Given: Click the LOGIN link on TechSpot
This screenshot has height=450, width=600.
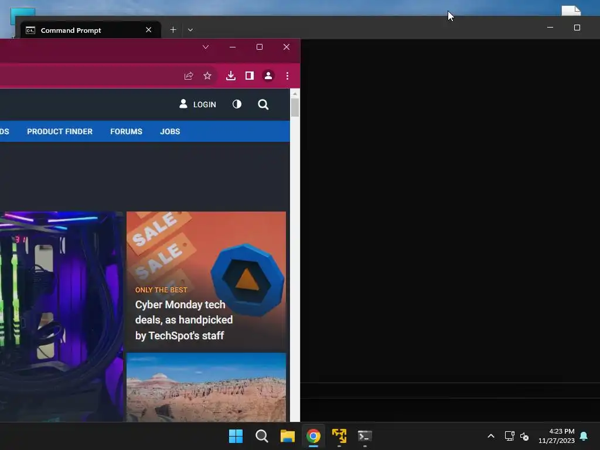Looking at the screenshot, I should [x=198, y=104].
